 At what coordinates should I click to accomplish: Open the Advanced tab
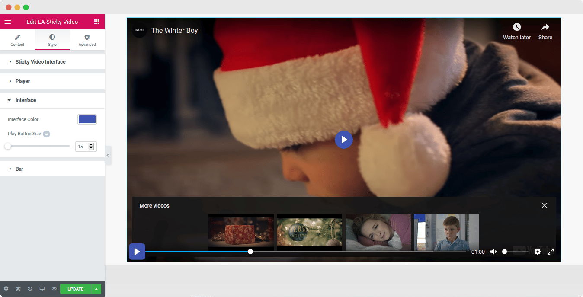click(x=86, y=40)
